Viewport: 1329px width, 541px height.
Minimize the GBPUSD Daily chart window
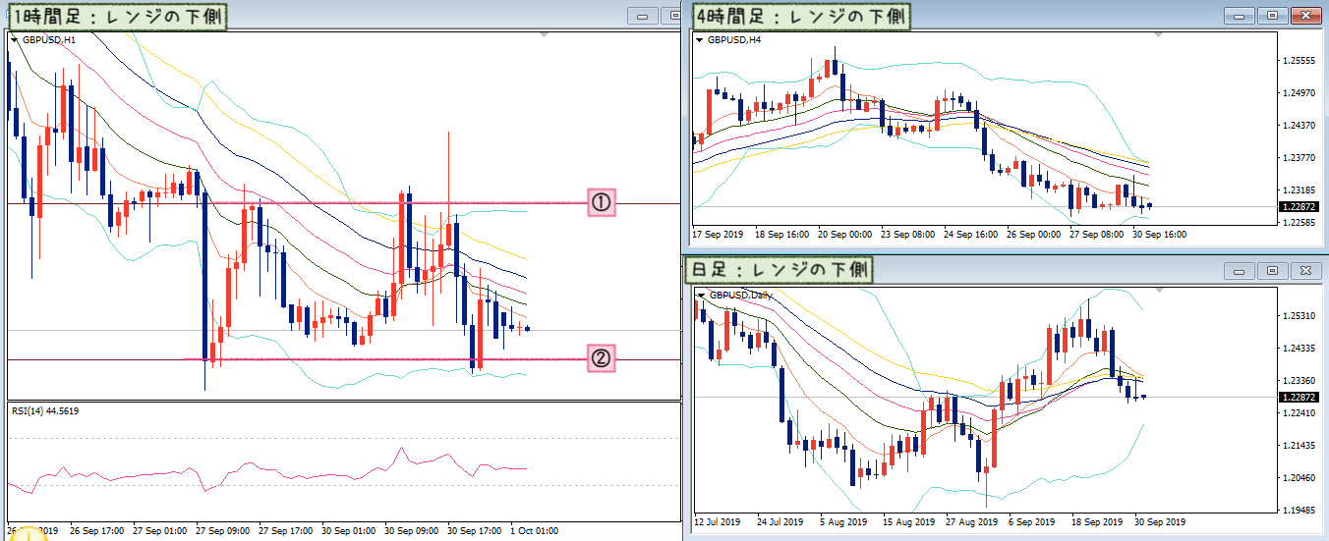1239,270
